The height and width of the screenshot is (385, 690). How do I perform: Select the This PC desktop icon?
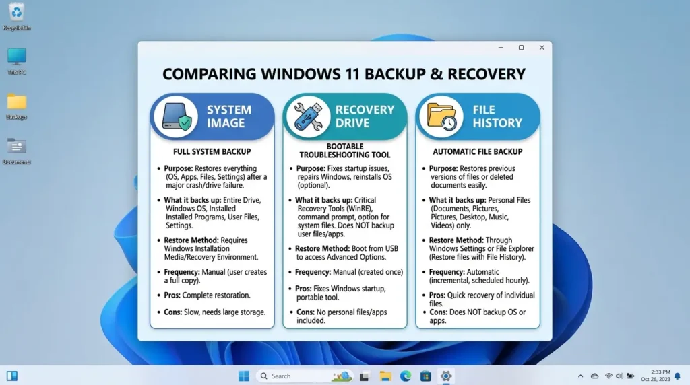(17, 61)
